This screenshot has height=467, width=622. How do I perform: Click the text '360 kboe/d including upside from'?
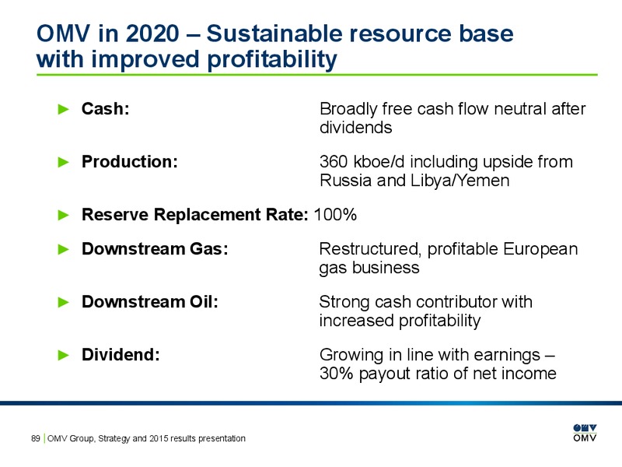click(446, 162)
